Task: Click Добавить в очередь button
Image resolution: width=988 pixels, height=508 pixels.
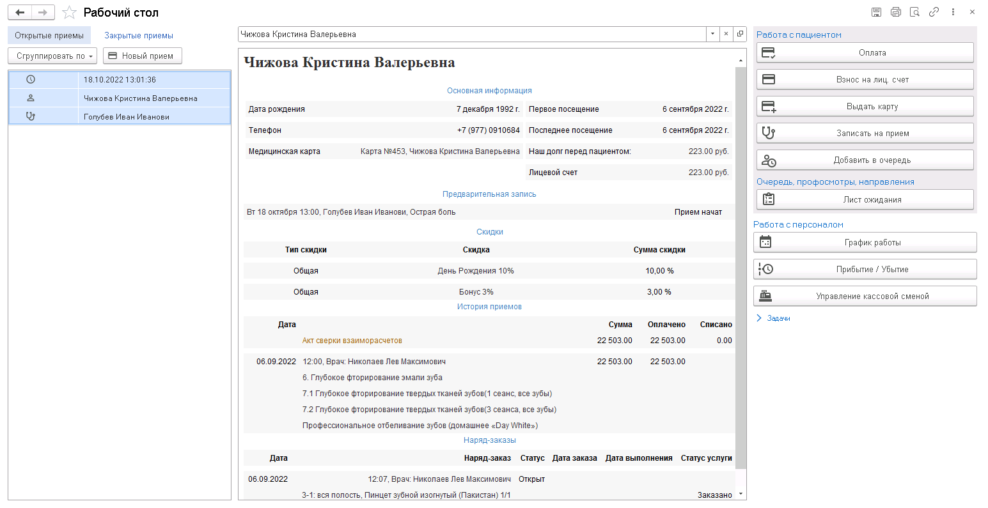Action: [865, 160]
